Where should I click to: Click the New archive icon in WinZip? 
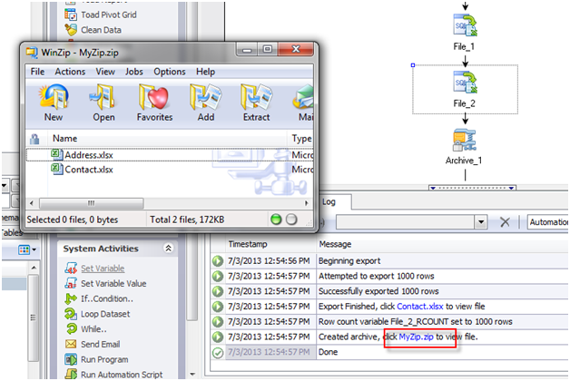54,96
